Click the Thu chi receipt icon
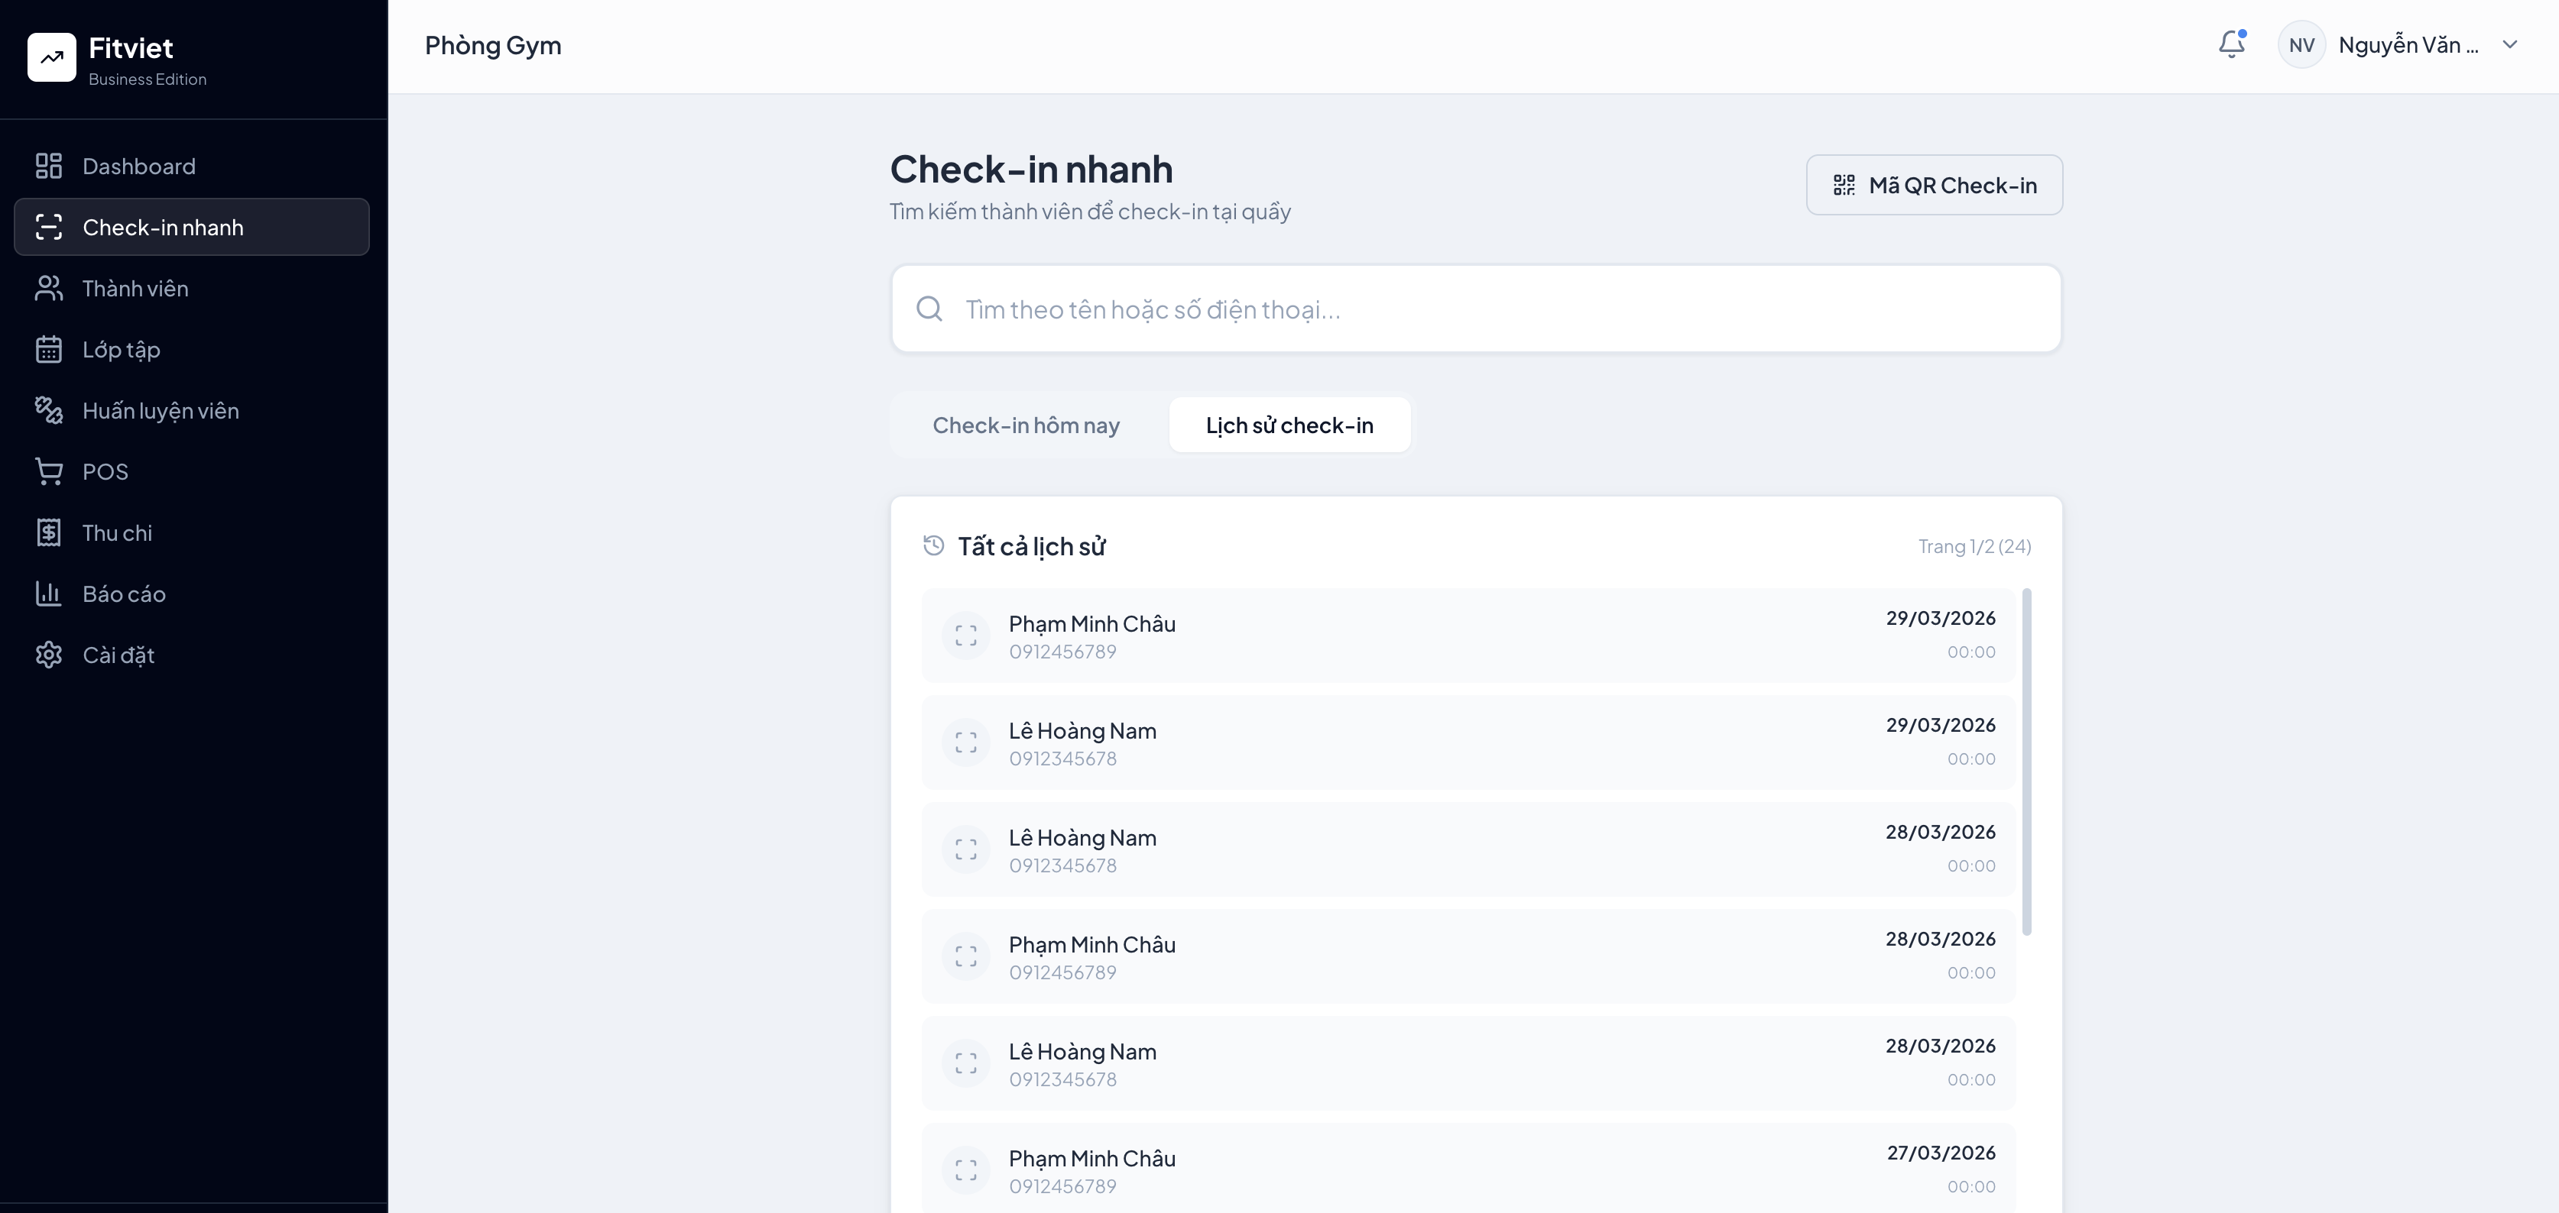This screenshot has width=2559, height=1213. click(x=49, y=533)
